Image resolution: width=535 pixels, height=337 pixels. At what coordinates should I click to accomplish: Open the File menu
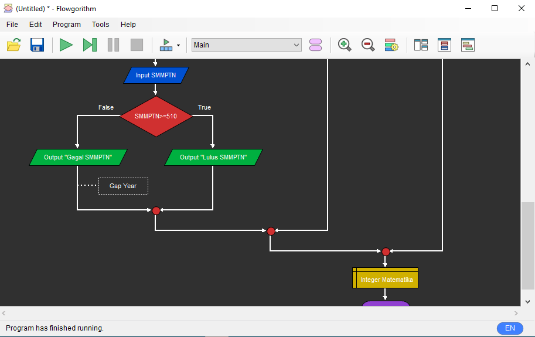click(x=12, y=25)
